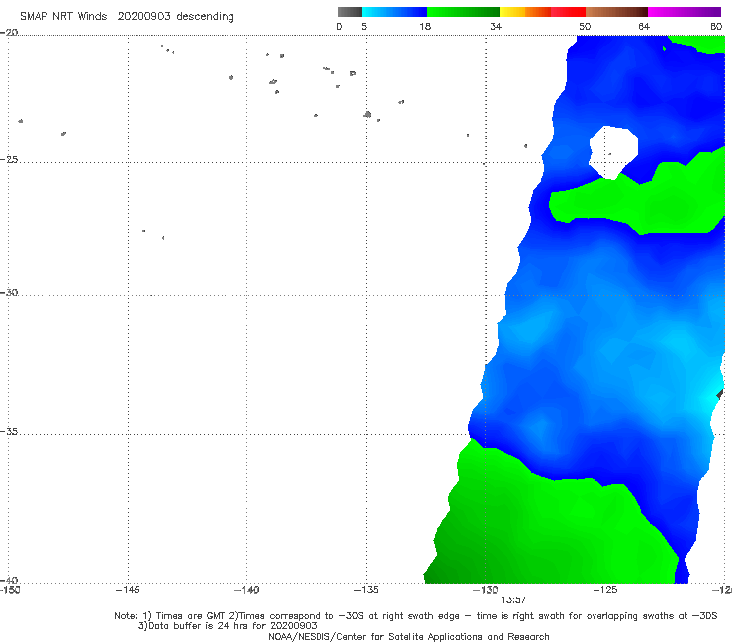Click the latitude label '-35'
732x643 pixels.
coord(9,431)
